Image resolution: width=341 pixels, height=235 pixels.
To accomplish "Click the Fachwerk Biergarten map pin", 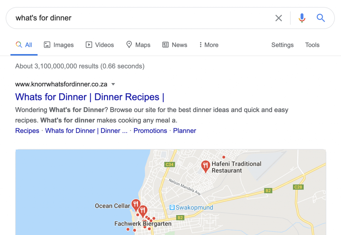I will 143,211.
